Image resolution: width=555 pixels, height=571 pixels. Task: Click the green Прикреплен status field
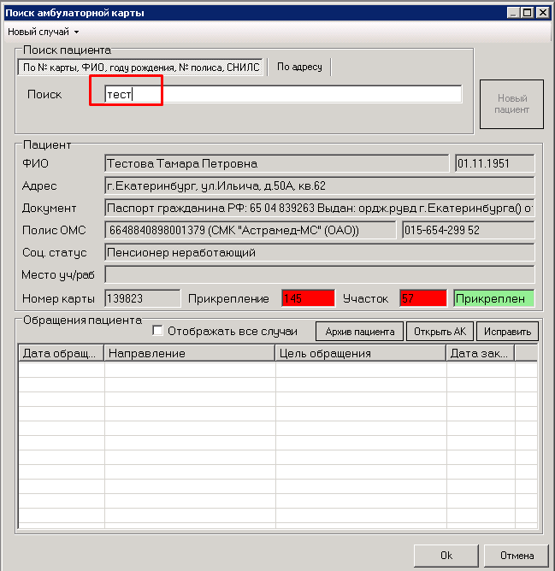[493, 298]
